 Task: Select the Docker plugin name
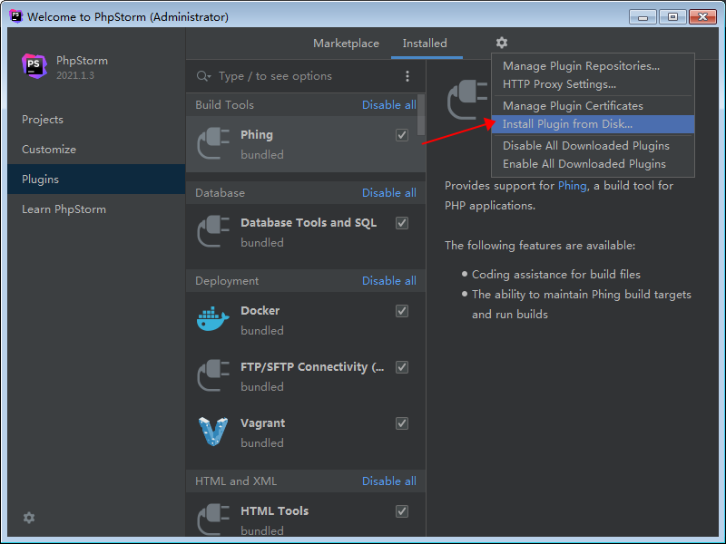pyautogui.click(x=260, y=310)
